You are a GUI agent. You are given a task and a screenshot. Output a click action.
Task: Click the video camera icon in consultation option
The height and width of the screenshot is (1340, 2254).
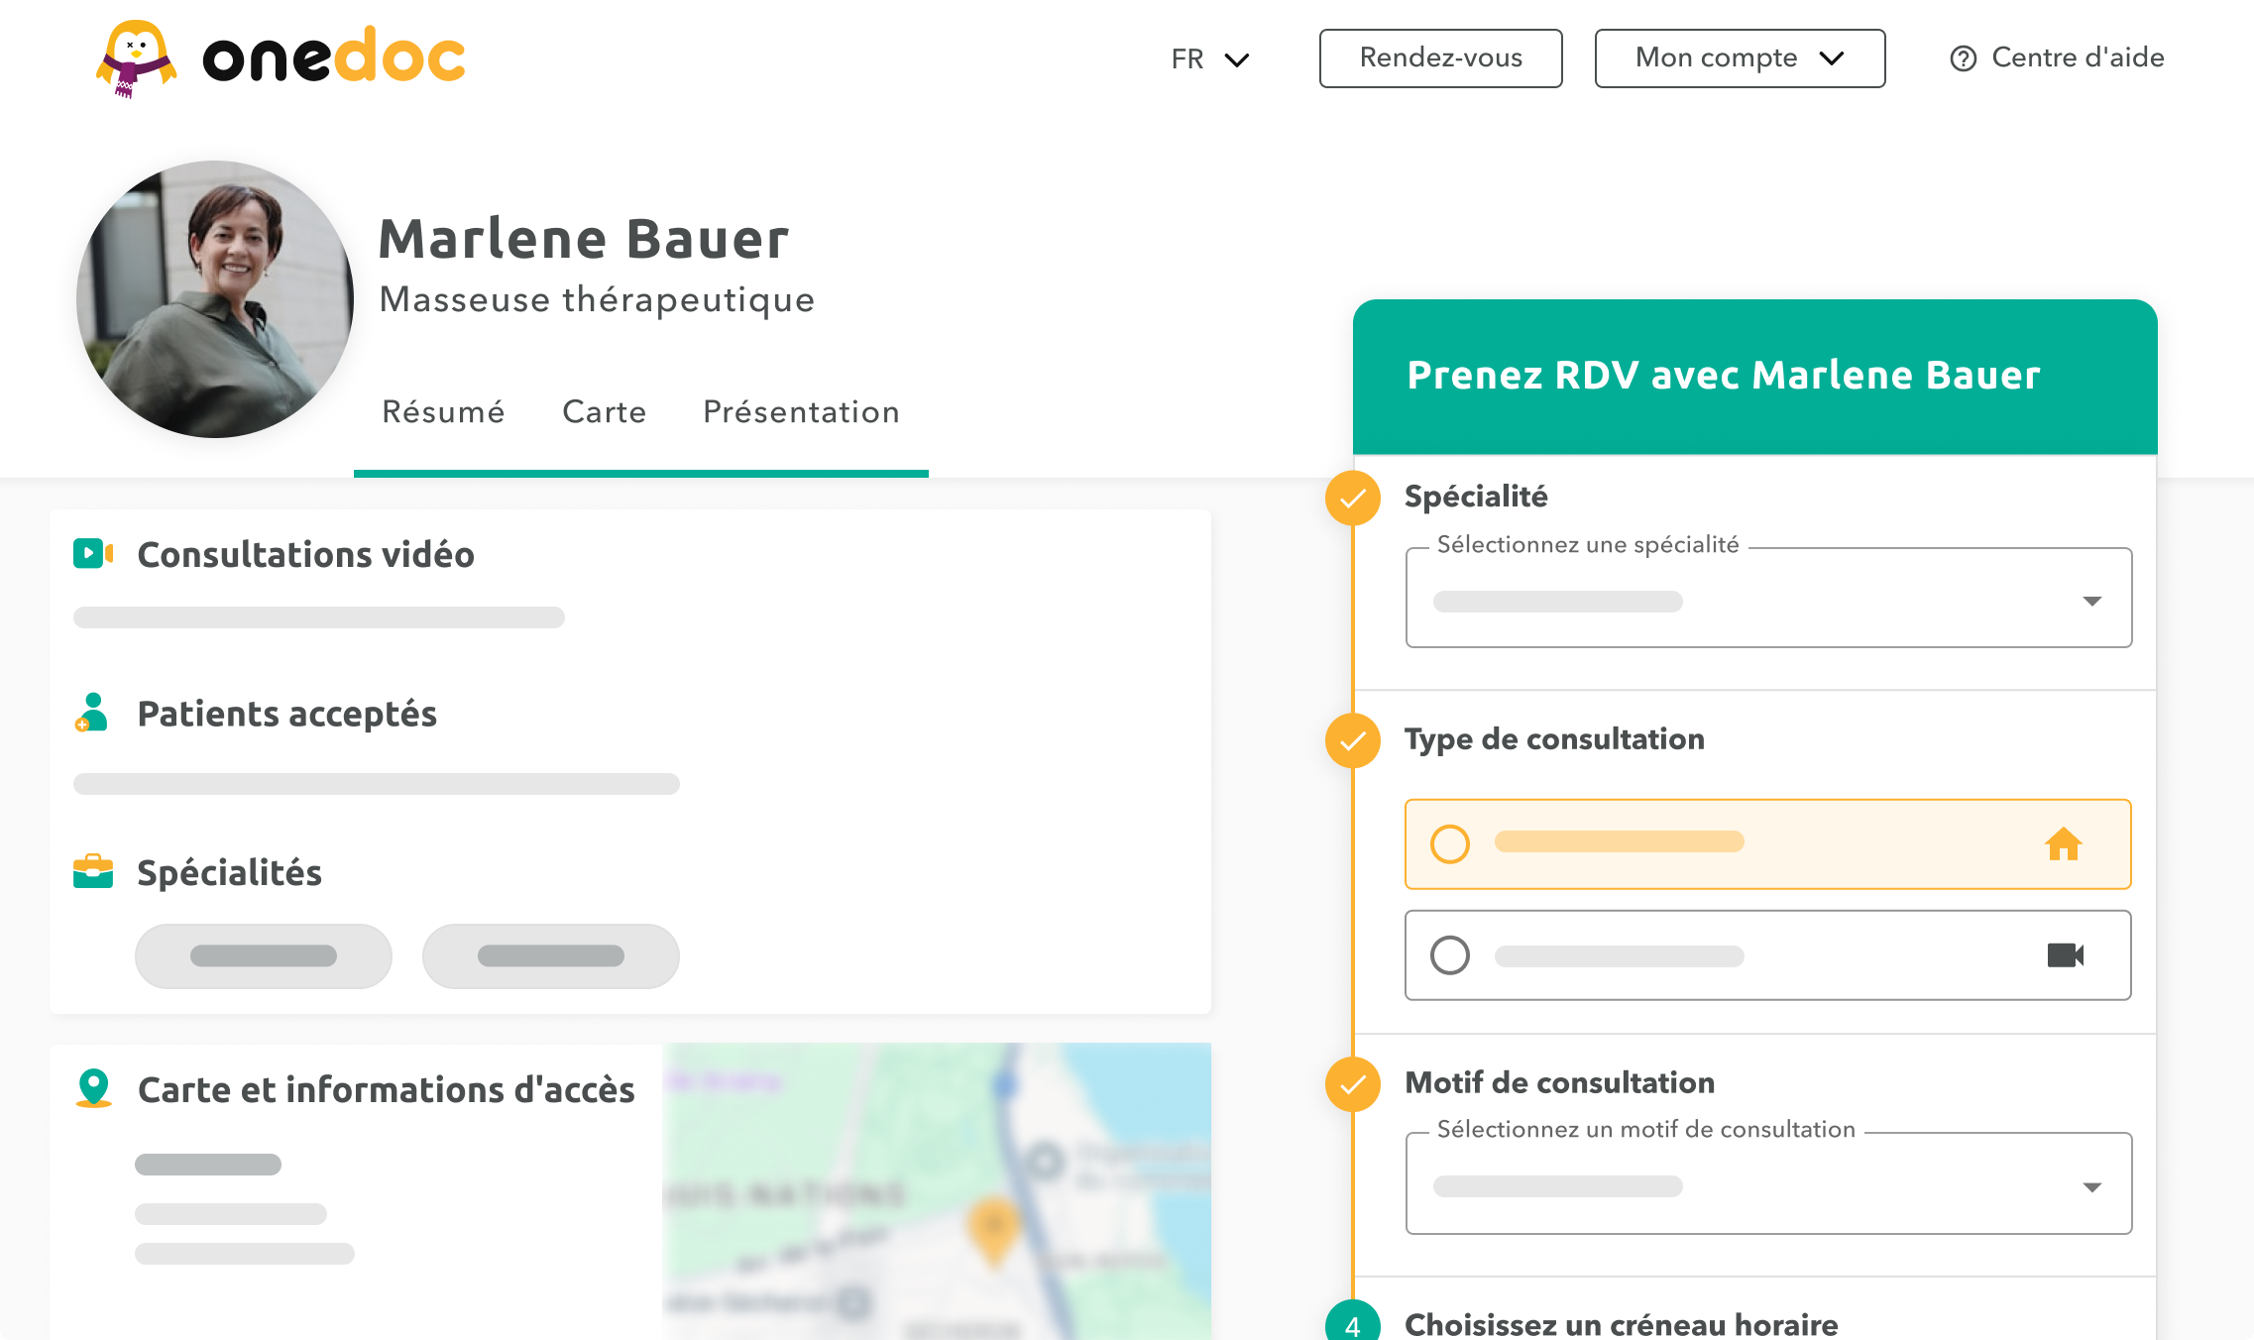[2066, 955]
